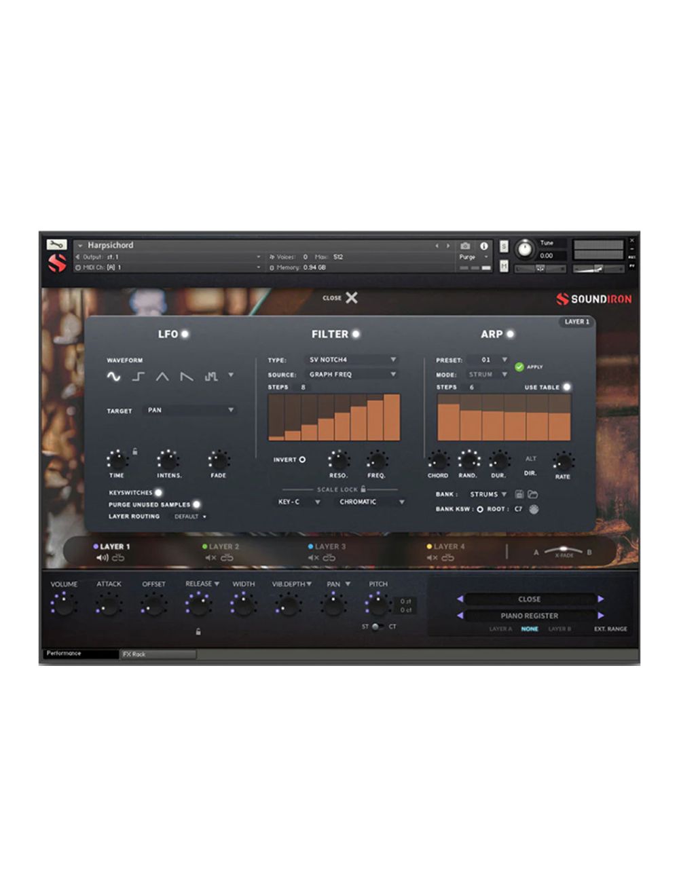The image size is (679, 896).
Task: Enable the Use Table option
Action: point(566,387)
